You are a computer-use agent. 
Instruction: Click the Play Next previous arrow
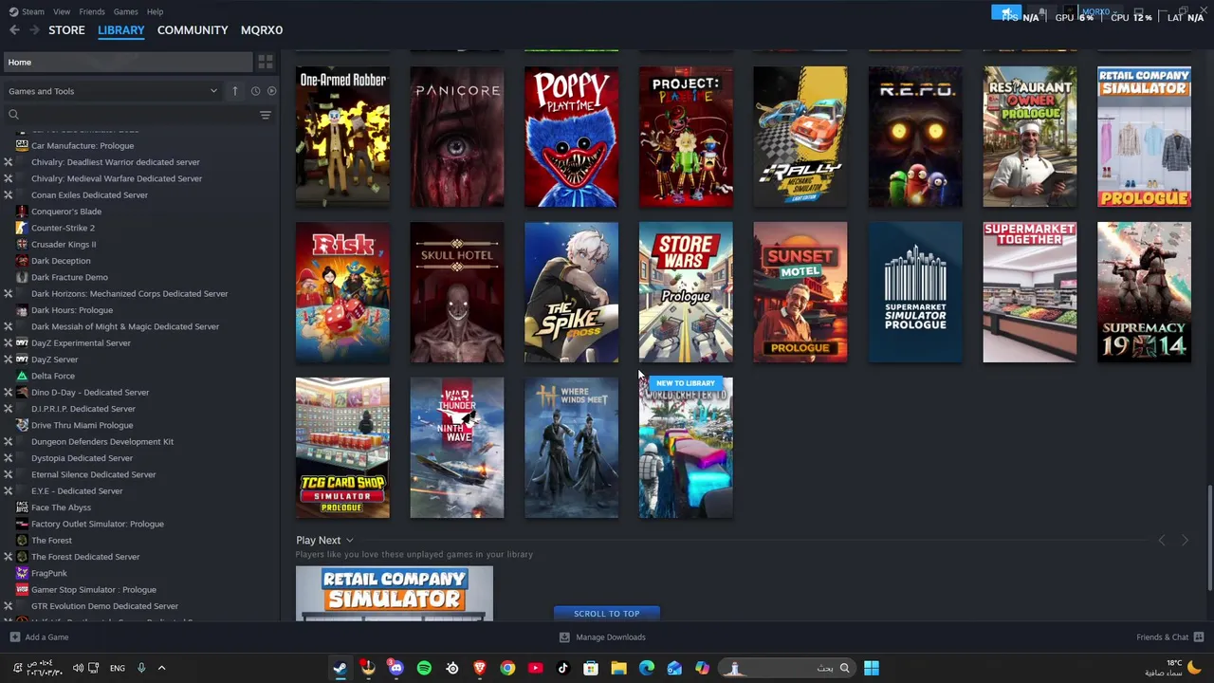tap(1162, 540)
